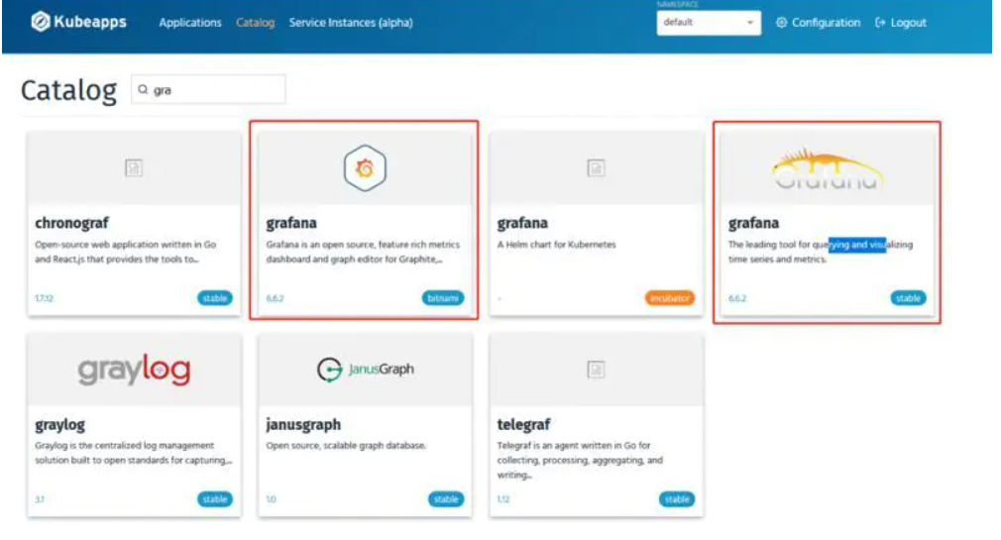Click the chronograf version number 1.7.12

[x=44, y=298]
